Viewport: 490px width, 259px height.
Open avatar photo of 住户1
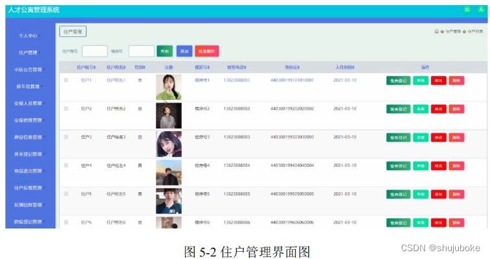pos(169,87)
